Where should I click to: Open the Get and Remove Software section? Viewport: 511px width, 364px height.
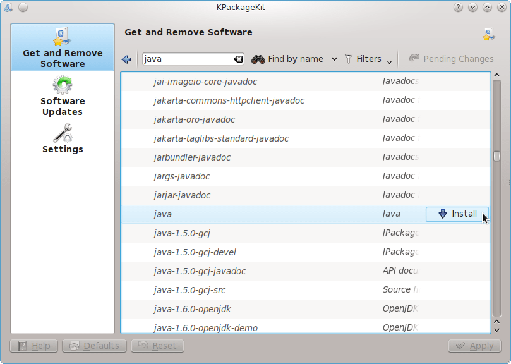pos(63,47)
